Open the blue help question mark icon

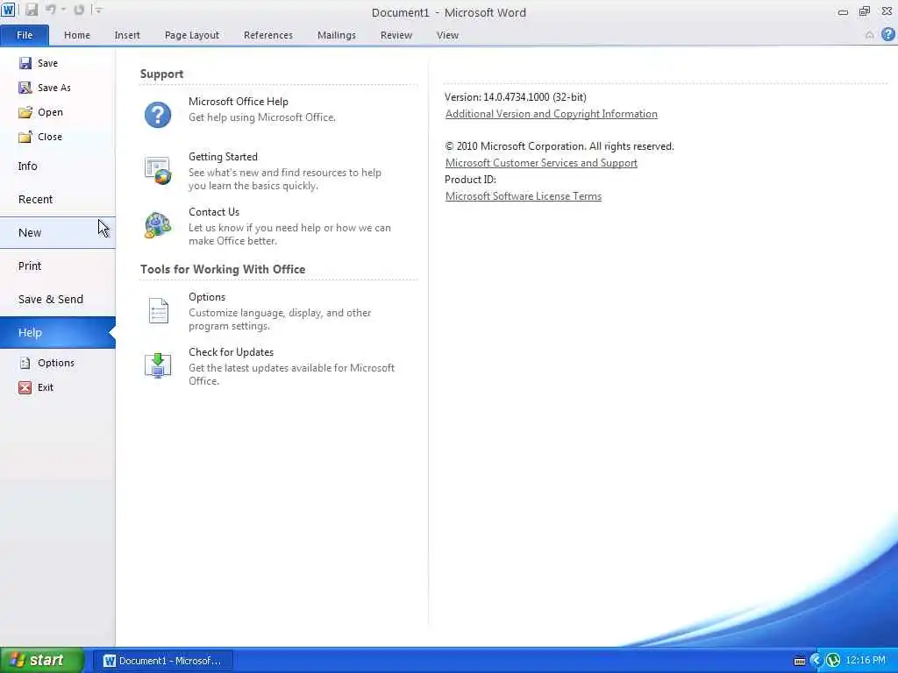coord(887,34)
